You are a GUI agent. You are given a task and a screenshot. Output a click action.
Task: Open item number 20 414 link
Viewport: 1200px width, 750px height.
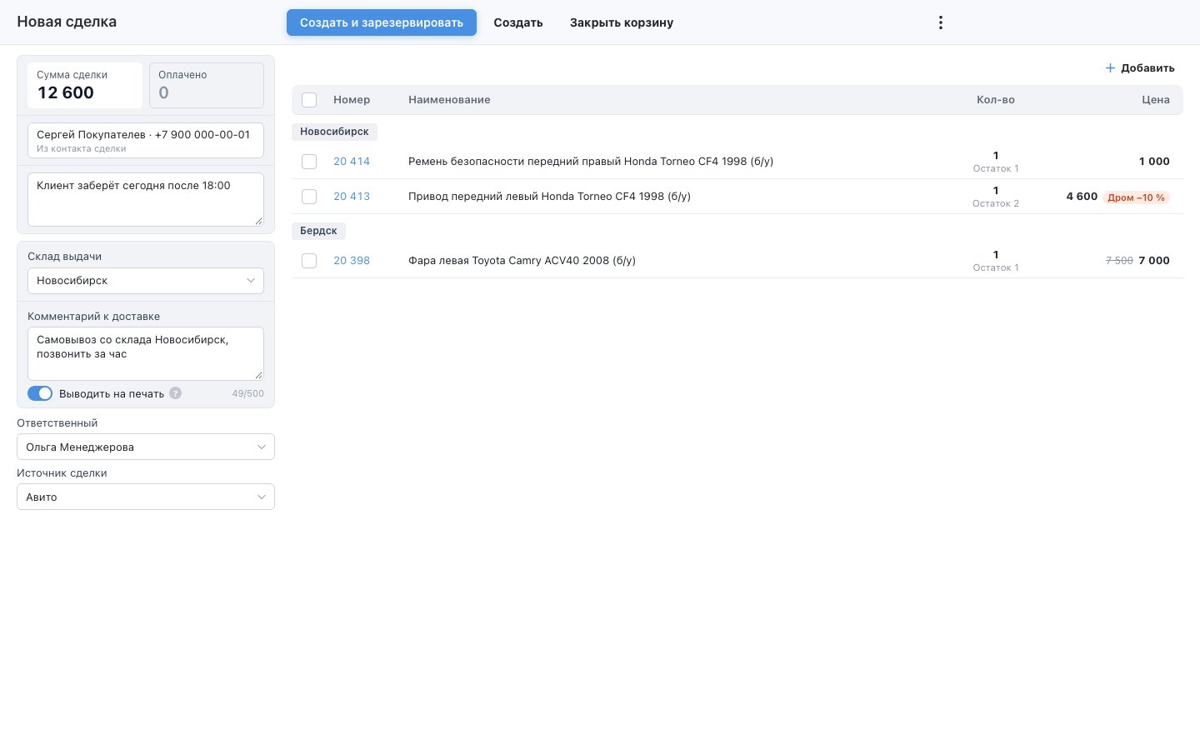(x=352, y=162)
